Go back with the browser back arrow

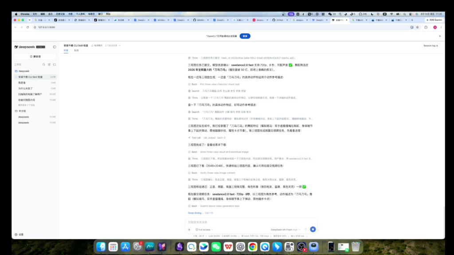pyautogui.click(x=16, y=27)
